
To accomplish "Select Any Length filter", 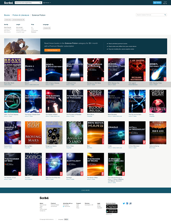I will [x=19, y=27].
